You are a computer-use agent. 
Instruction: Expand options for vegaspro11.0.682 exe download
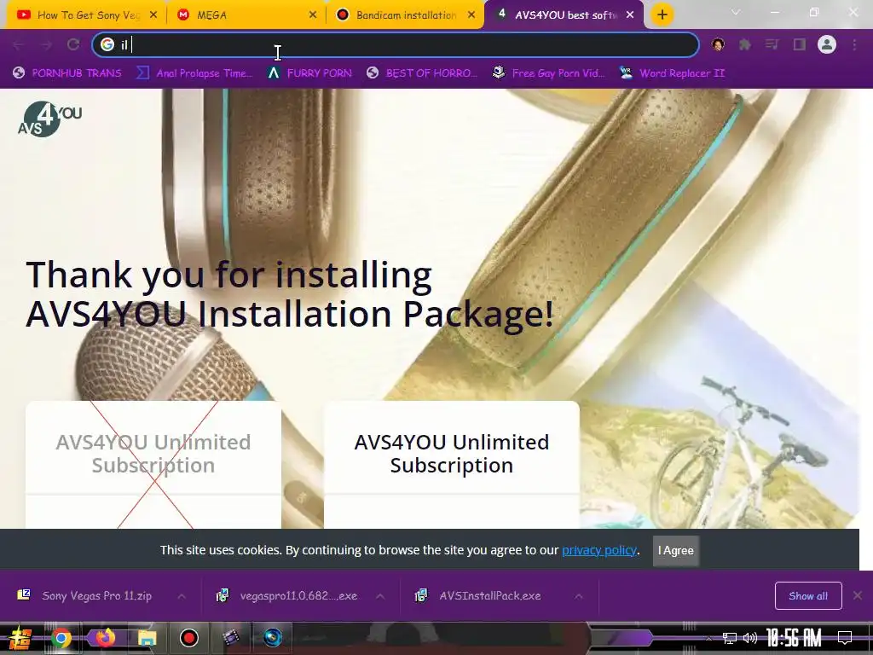coord(379,596)
